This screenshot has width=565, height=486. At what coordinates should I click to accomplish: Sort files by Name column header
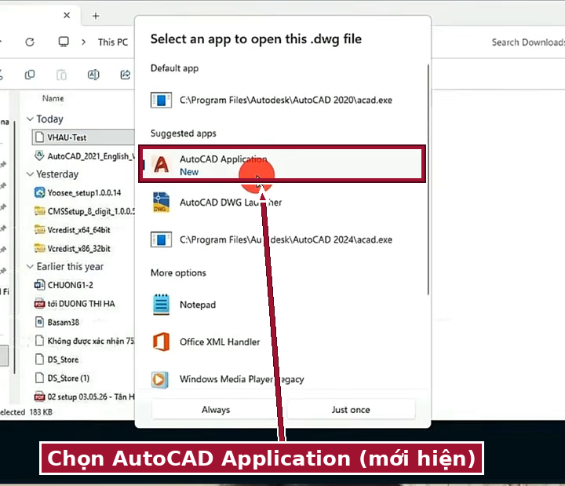click(x=53, y=98)
